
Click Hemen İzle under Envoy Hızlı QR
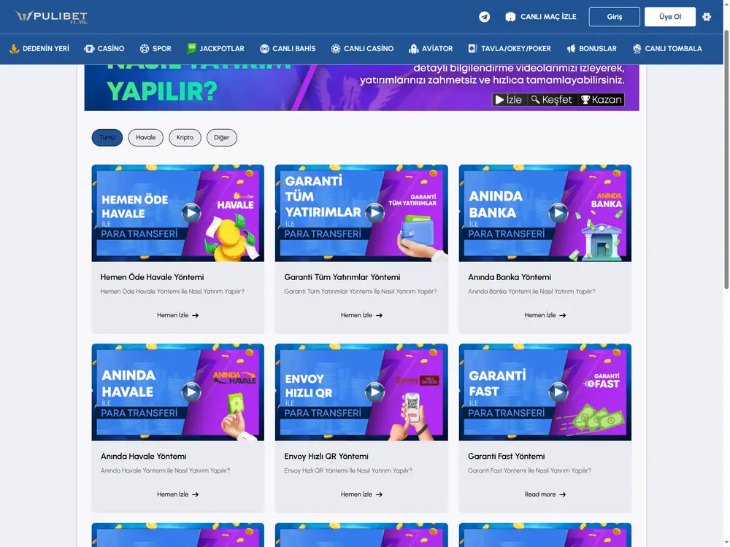click(361, 494)
